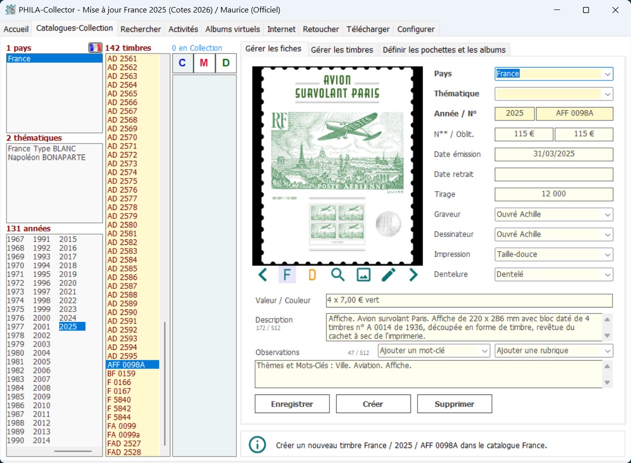
Task: Toggle the orange D view button
Action: (312, 274)
